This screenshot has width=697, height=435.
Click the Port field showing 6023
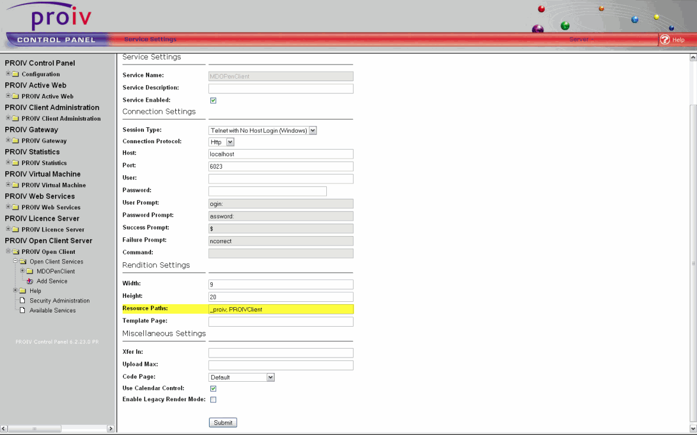coord(281,166)
